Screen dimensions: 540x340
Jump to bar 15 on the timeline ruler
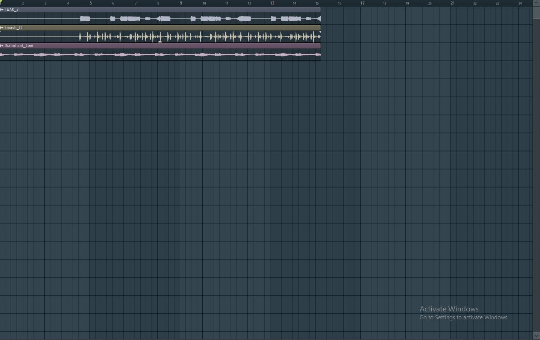click(x=317, y=3)
